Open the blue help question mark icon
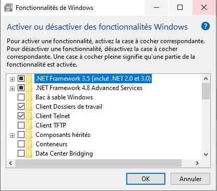 [x=206, y=27]
